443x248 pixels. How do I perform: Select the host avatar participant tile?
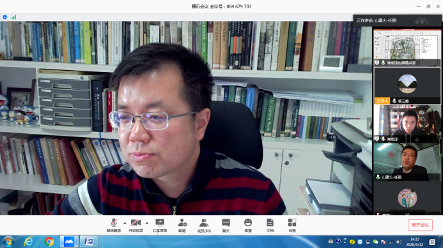[x=407, y=85]
